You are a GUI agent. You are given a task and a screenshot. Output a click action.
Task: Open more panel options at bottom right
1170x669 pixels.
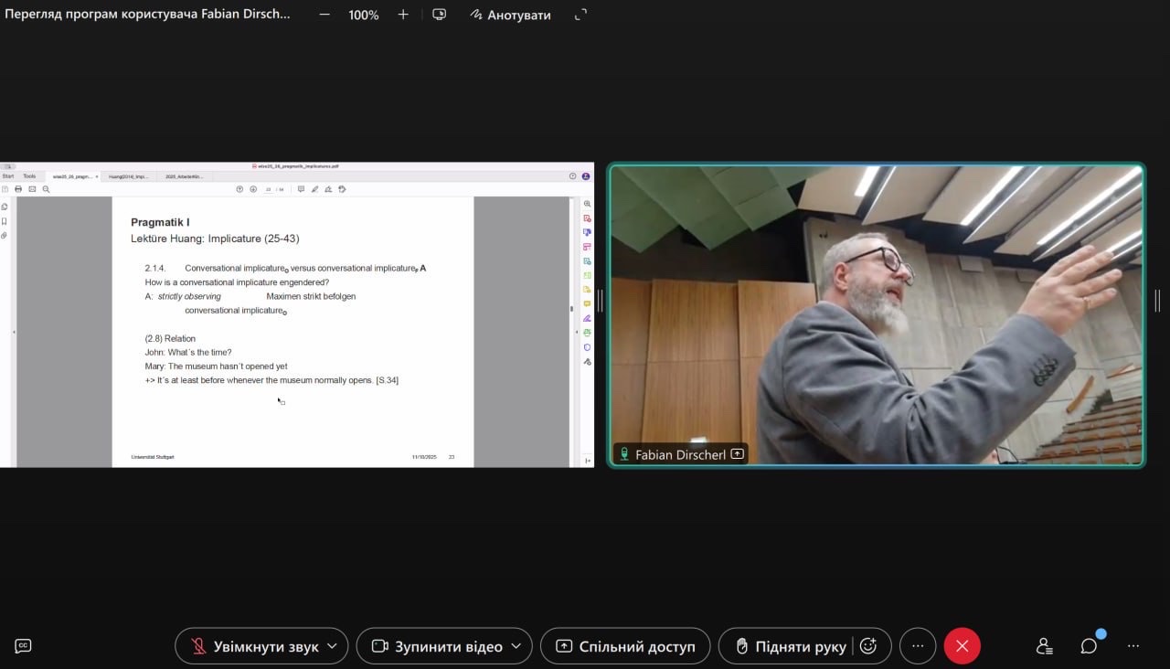[x=1133, y=646]
